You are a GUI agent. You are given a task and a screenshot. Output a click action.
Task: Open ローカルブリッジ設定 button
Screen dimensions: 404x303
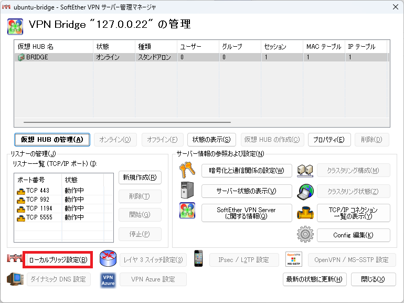[x=58, y=259]
